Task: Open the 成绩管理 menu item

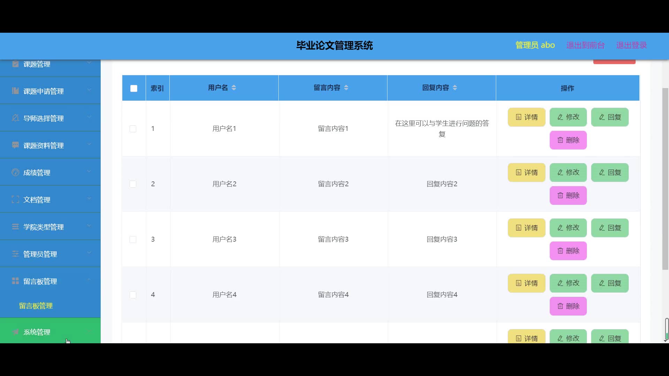Action: click(50, 172)
